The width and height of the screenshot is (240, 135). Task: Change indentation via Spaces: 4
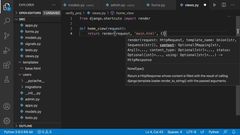click(x=175, y=132)
